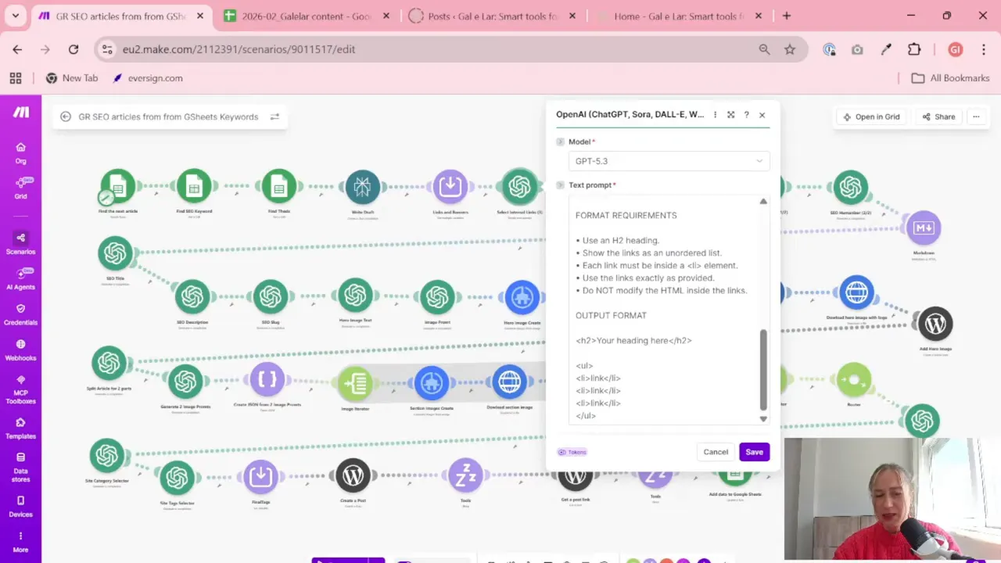
Task: Open the 'Links and Banners' module
Action: (x=450, y=186)
